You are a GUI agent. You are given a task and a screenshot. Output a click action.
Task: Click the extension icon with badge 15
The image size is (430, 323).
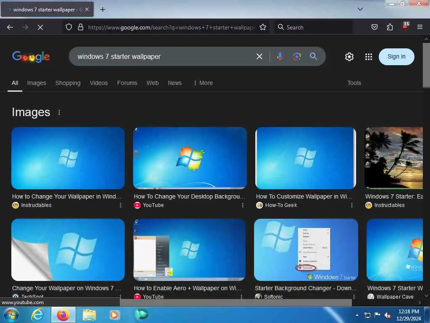pos(405,26)
